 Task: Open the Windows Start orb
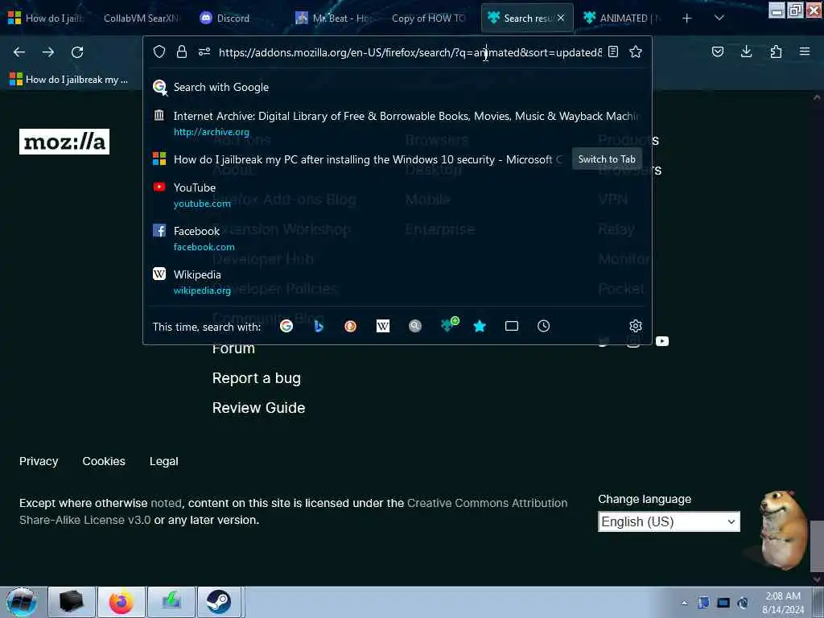click(x=22, y=602)
